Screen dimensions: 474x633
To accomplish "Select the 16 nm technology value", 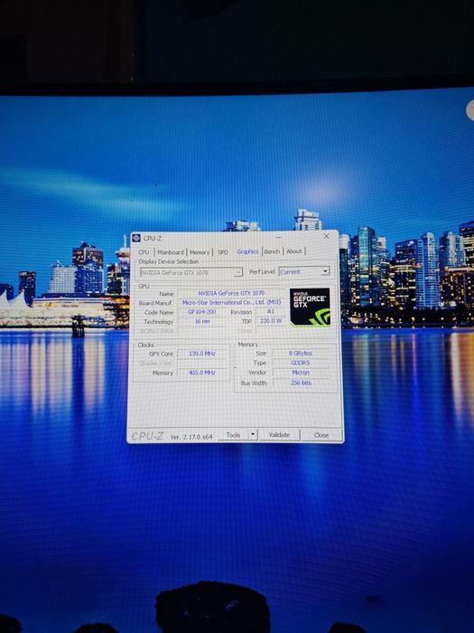I will click(202, 321).
